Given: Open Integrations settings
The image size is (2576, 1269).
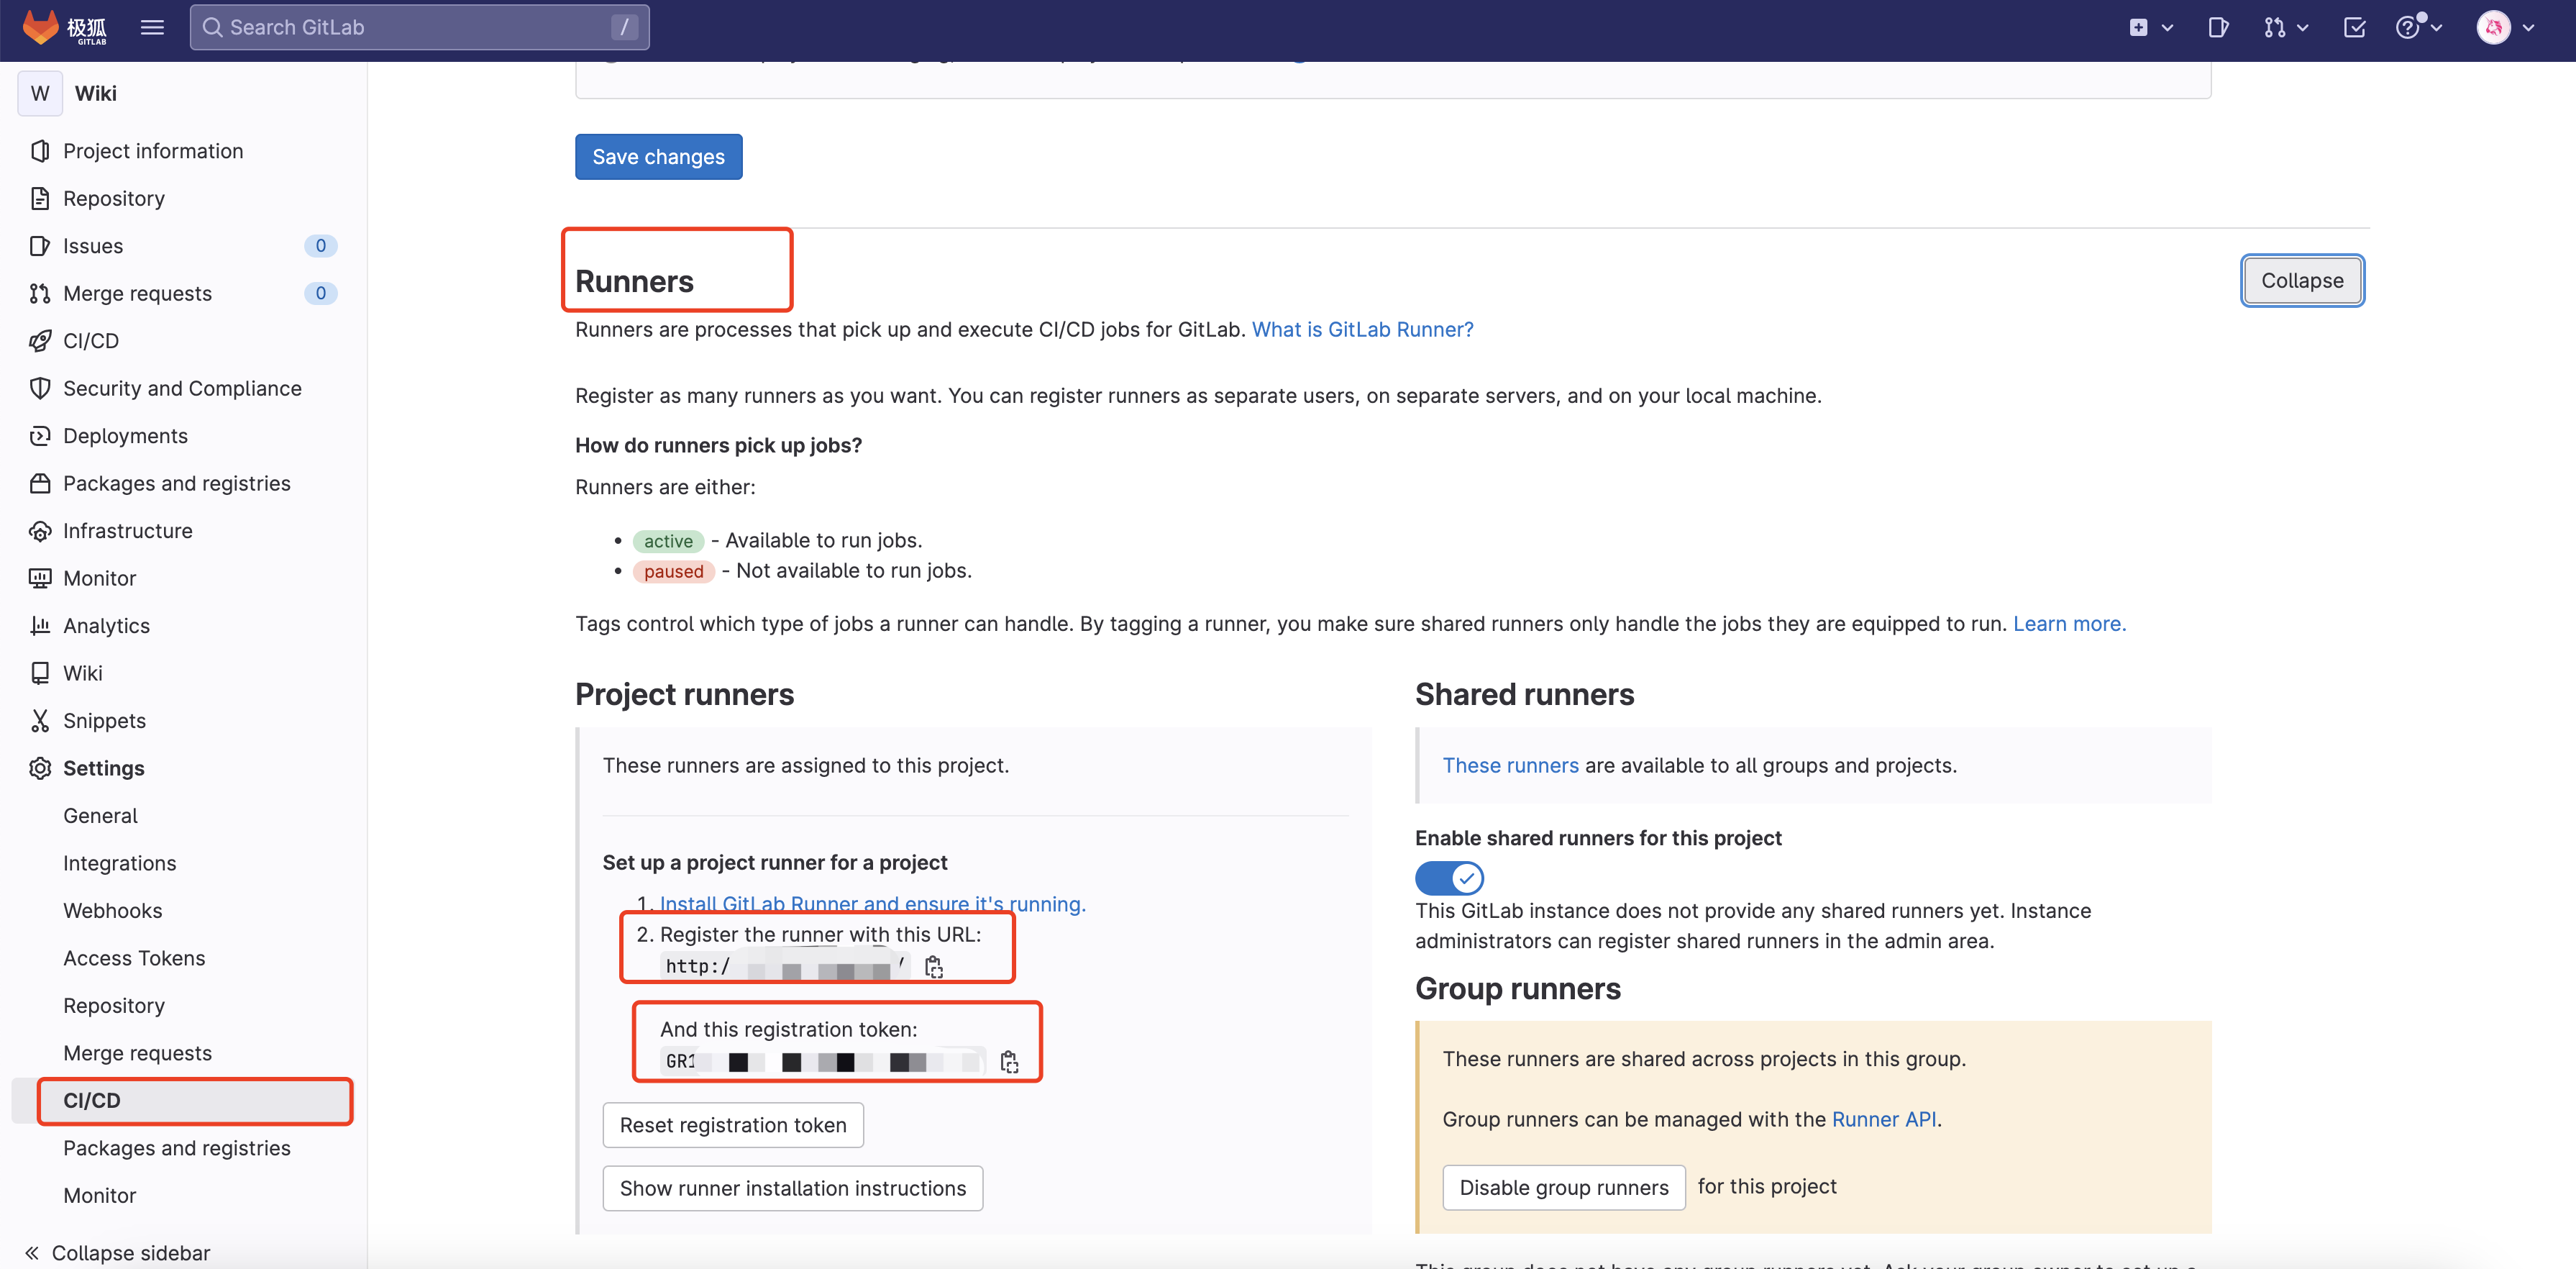Looking at the screenshot, I should pos(119,863).
